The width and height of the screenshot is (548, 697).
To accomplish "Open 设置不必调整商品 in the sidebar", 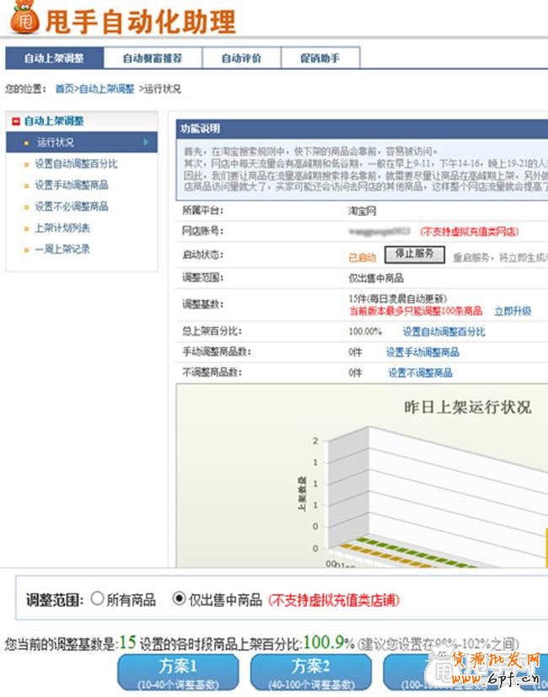I will 72,206.
